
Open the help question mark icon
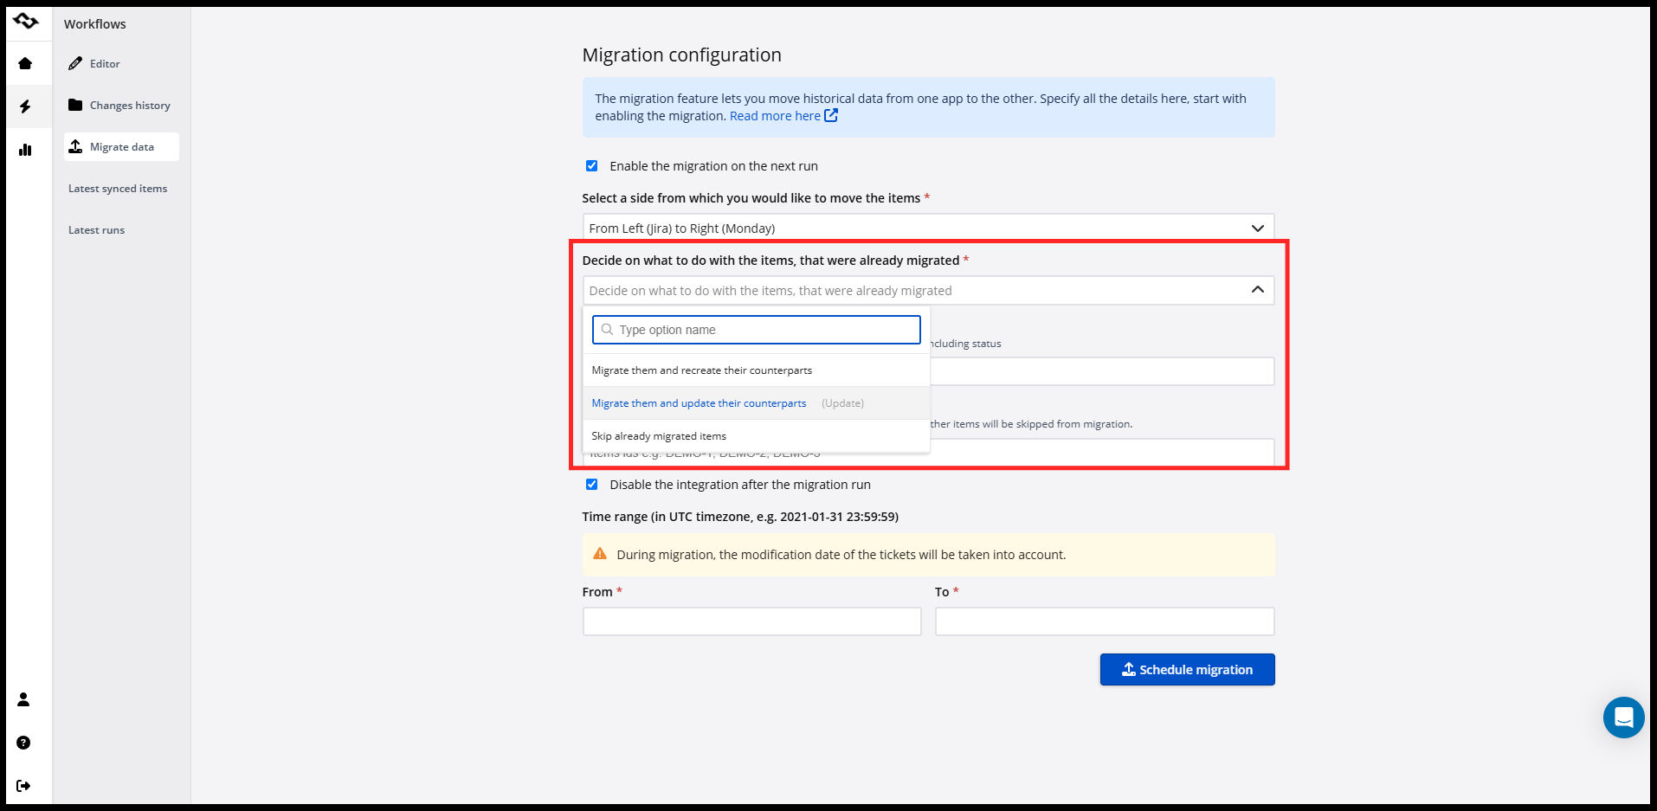23,743
